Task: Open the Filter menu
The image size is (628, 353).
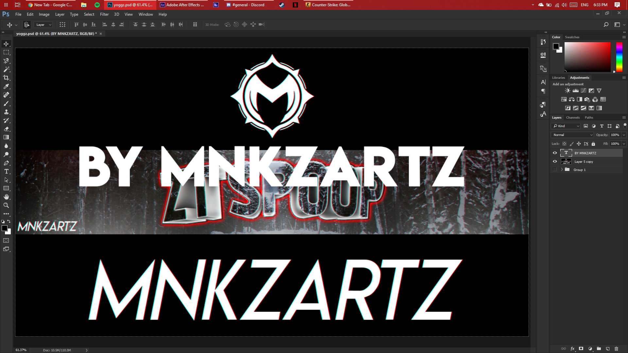Action: click(104, 14)
